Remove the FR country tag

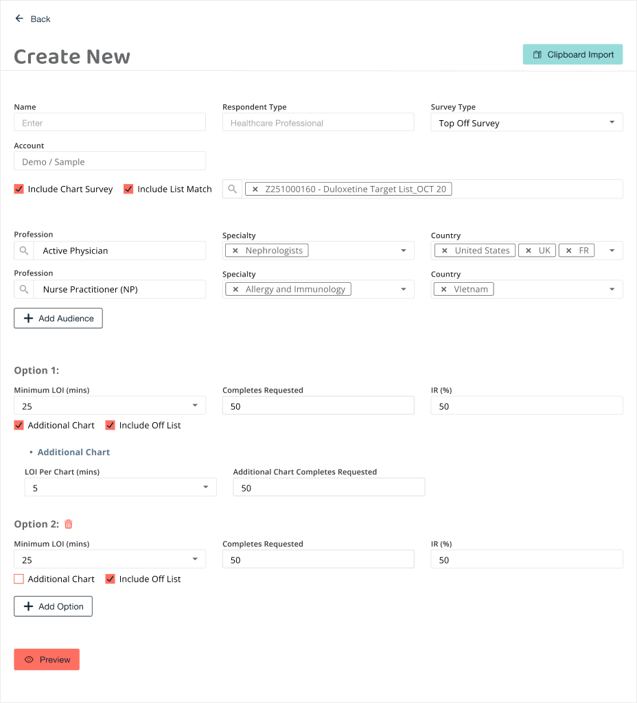pyautogui.click(x=569, y=251)
